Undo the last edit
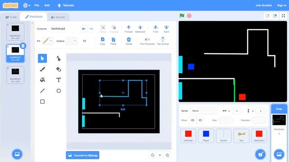Screen dimensions: 289x162 pyautogui.click(x=84, y=29)
